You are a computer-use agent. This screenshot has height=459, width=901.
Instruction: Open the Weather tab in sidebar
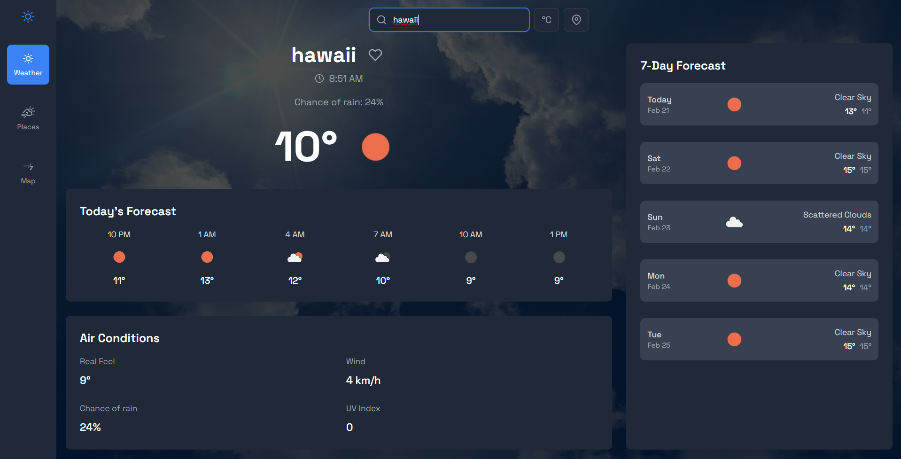click(x=28, y=65)
